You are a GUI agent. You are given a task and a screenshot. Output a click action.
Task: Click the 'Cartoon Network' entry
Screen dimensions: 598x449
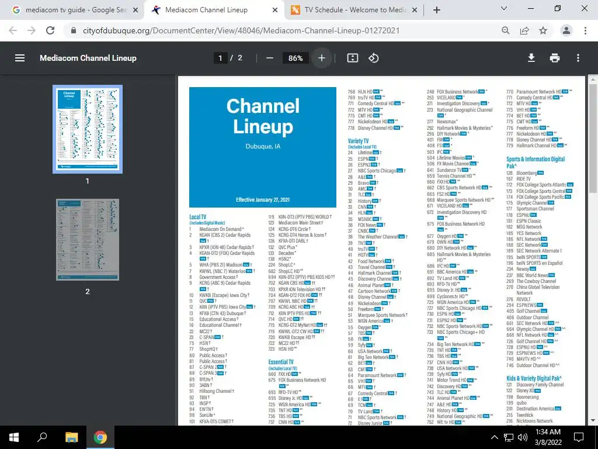pyautogui.click(x=374, y=291)
